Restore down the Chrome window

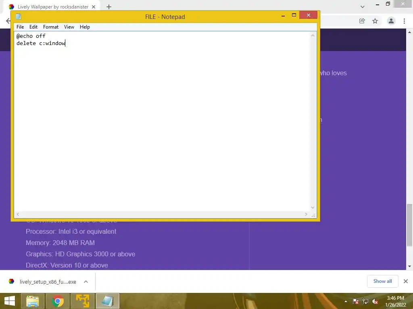coord(388,4)
